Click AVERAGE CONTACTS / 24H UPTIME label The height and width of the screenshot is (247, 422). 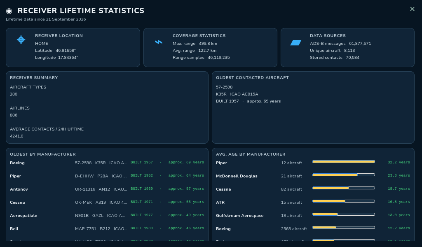(x=47, y=129)
